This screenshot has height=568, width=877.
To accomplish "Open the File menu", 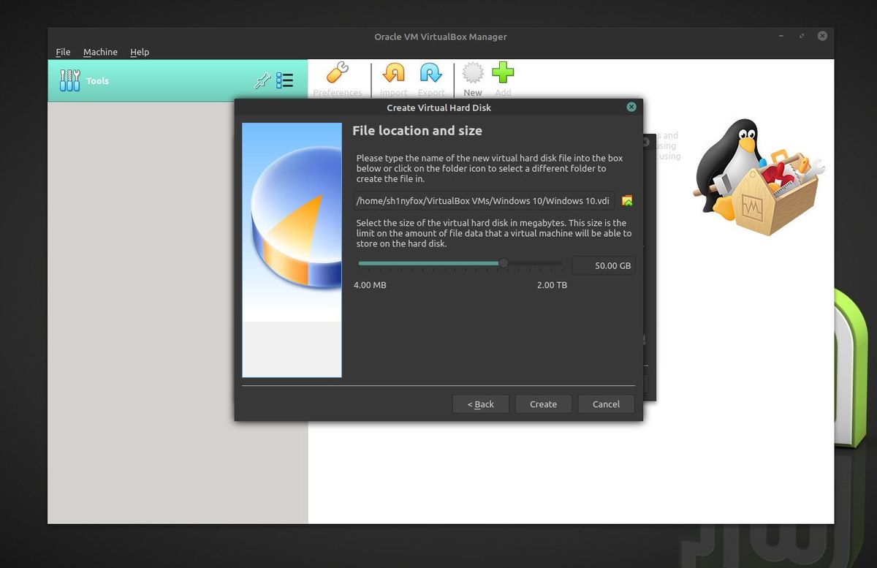I will pyautogui.click(x=63, y=52).
